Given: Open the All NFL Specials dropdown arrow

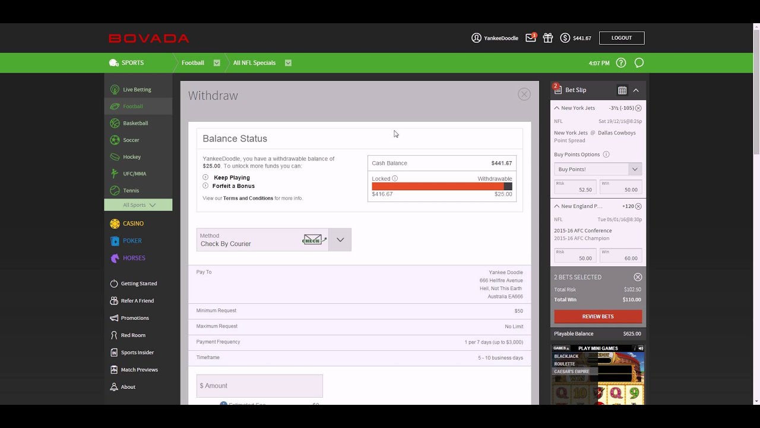Looking at the screenshot, I should pos(288,63).
